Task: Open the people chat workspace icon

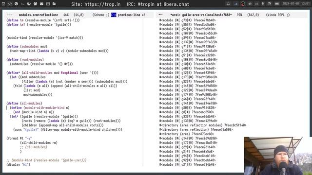Action: pyautogui.click(x=35, y=4)
